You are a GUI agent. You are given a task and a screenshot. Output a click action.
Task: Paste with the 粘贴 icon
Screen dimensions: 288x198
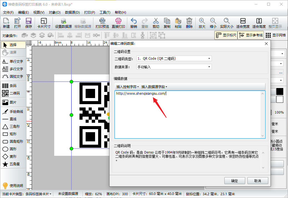point(178,23)
